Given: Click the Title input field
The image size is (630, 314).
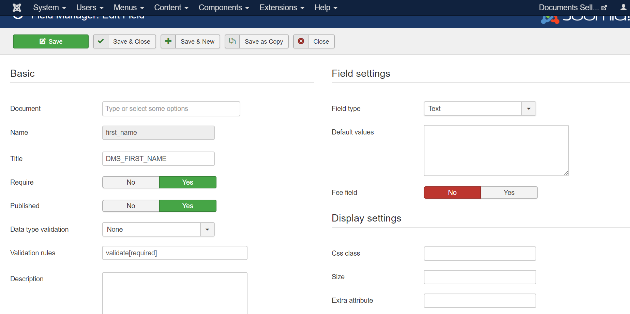Looking at the screenshot, I should [x=159, y=159].
